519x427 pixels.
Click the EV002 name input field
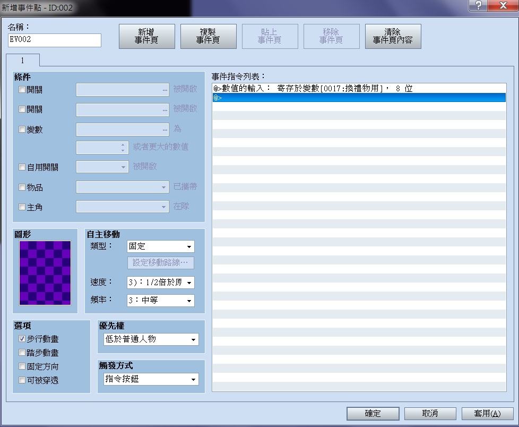[54, 40]
